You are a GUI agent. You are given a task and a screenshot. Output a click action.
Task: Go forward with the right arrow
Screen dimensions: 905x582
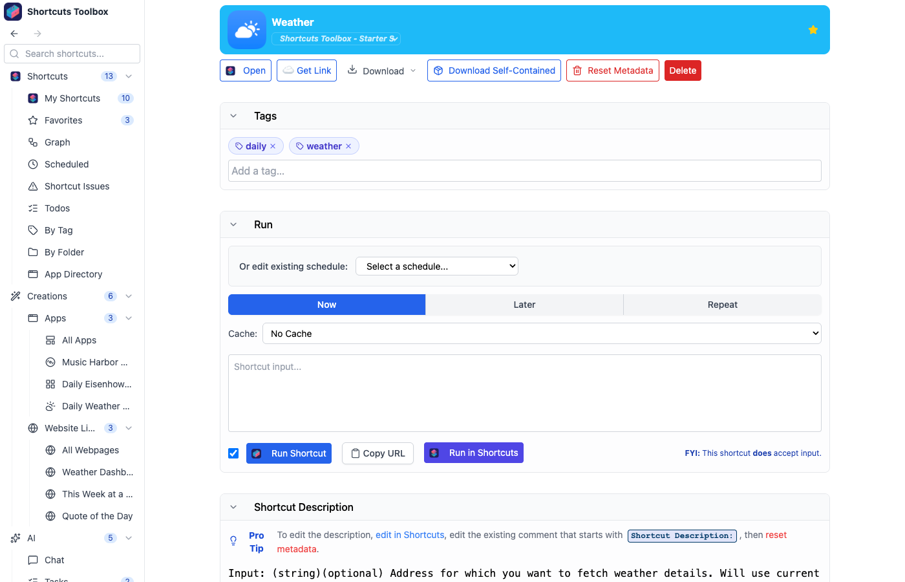point(37,34)
